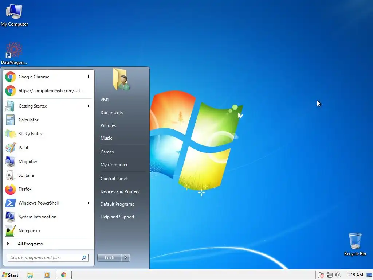This screenshot has height=280, width=373.
Task: Launch Sticky Notes icon
Action: (10, 134)
